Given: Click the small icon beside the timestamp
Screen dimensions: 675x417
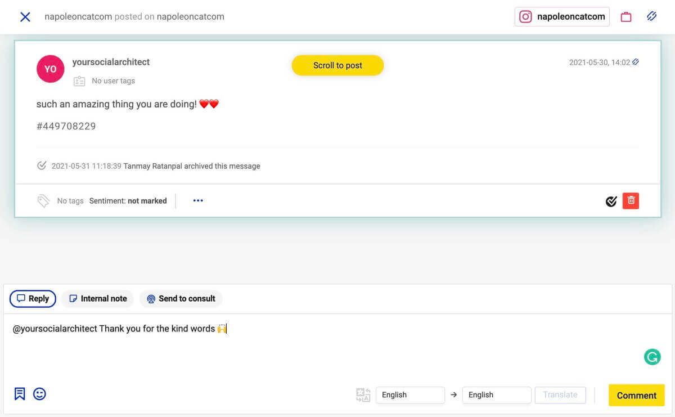Looking at the screenshot, I should 636,62.
